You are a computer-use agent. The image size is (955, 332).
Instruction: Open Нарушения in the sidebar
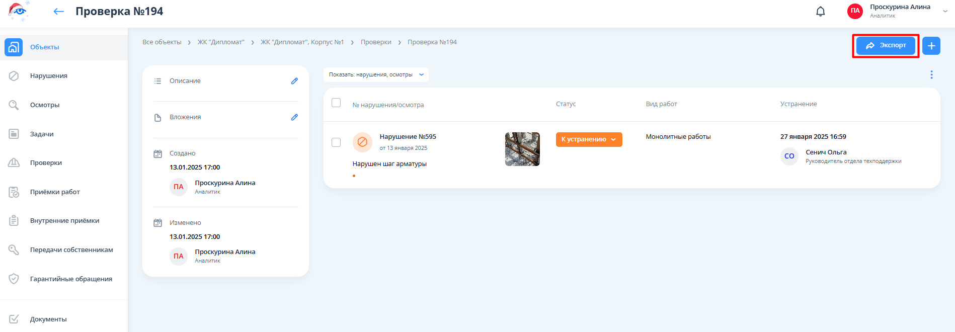pos(48,76)
